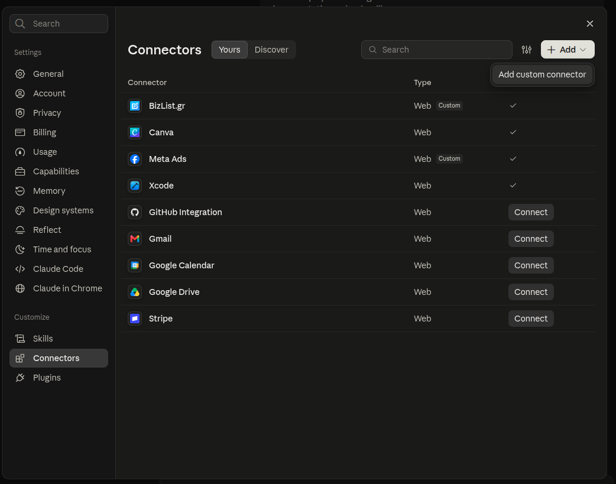Expand the Add dropdown button
Screen dimensions: 616x484
click(568, 50)
